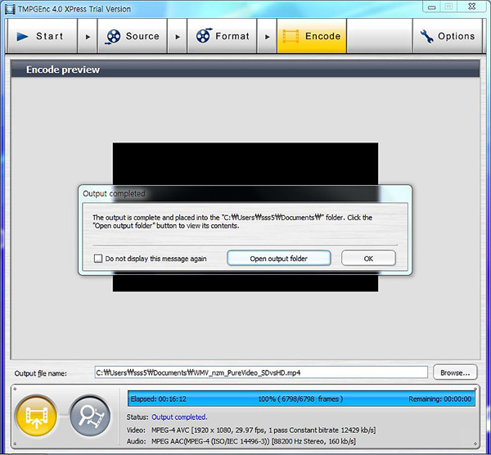Click the encoding progress bar at 100%

coord(301,399)
